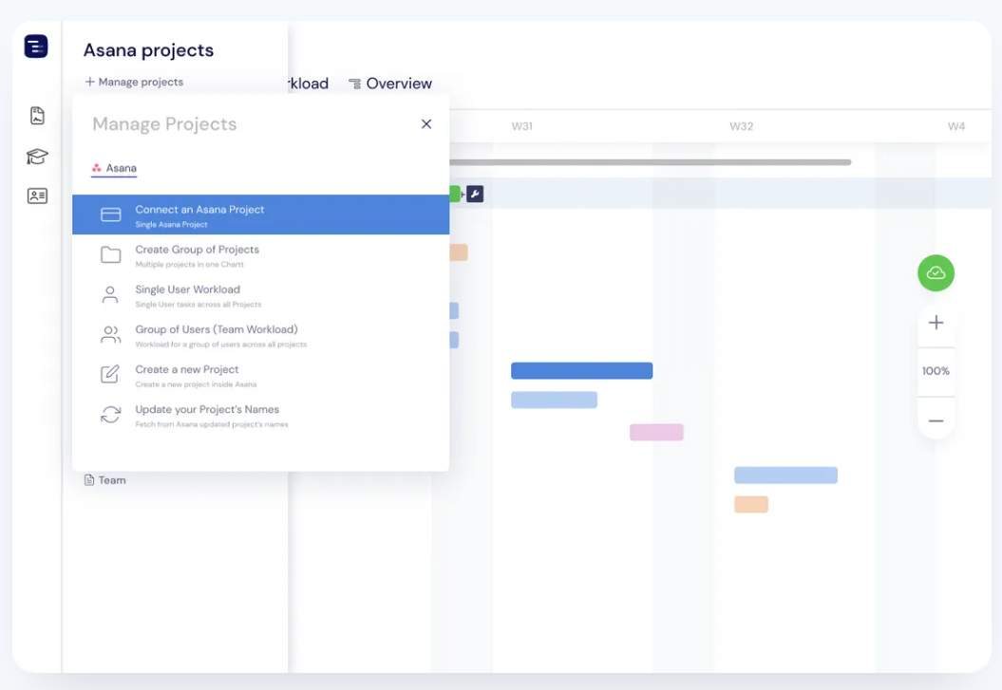Zoom in with the plus button

pos(936,323)
